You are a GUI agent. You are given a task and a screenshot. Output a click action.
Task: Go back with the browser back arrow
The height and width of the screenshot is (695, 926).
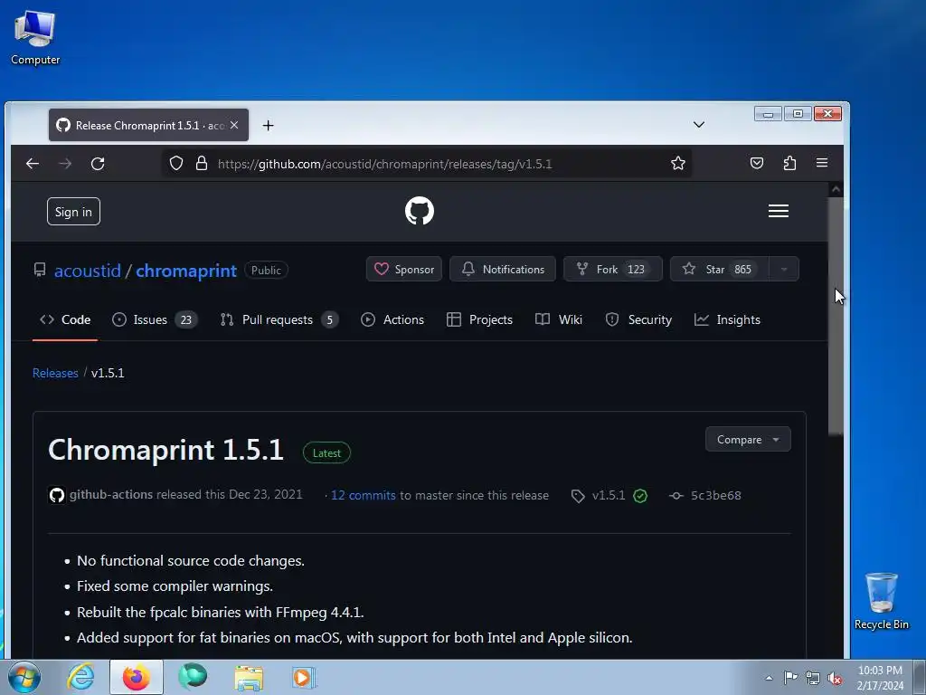pos(33,164)
